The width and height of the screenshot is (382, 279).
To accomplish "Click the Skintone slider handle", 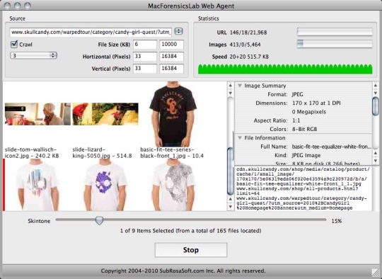I will coord(99,221).
